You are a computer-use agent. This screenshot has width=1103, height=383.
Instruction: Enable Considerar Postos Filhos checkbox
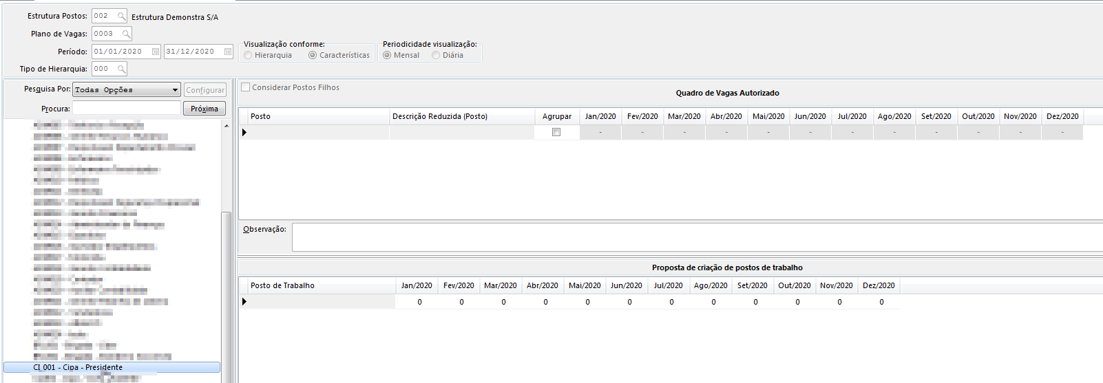[246, 87]
